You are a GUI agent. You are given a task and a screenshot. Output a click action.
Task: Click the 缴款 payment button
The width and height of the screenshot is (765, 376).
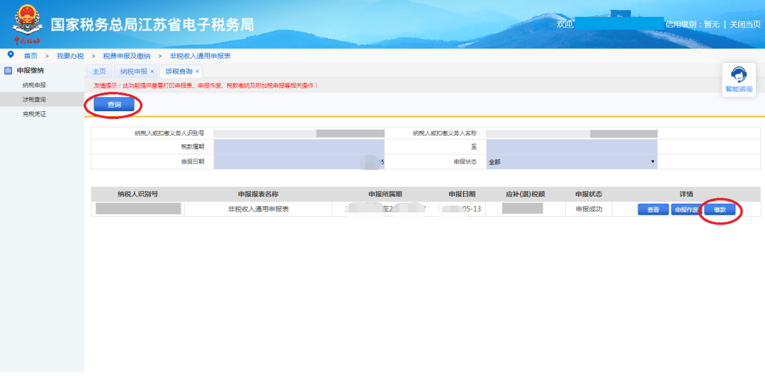point(720,210)
